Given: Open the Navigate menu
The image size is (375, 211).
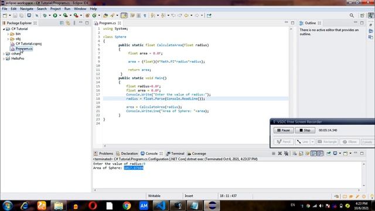Looking at the screenshot, I should pyautogui.click(x=26, y=9).
